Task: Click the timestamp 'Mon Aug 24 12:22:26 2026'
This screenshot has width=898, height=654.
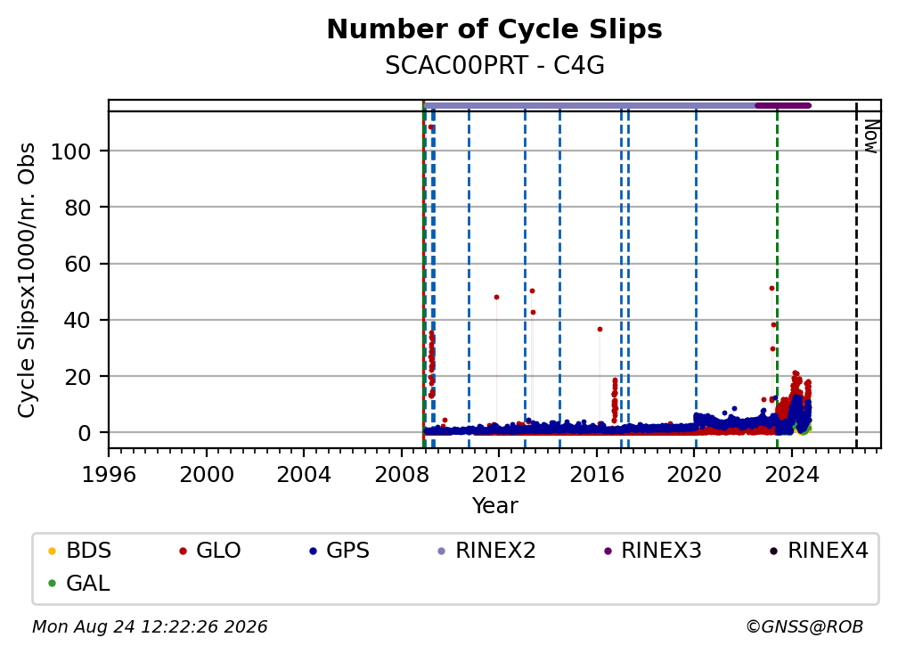Action: click(x=150, y=626)
